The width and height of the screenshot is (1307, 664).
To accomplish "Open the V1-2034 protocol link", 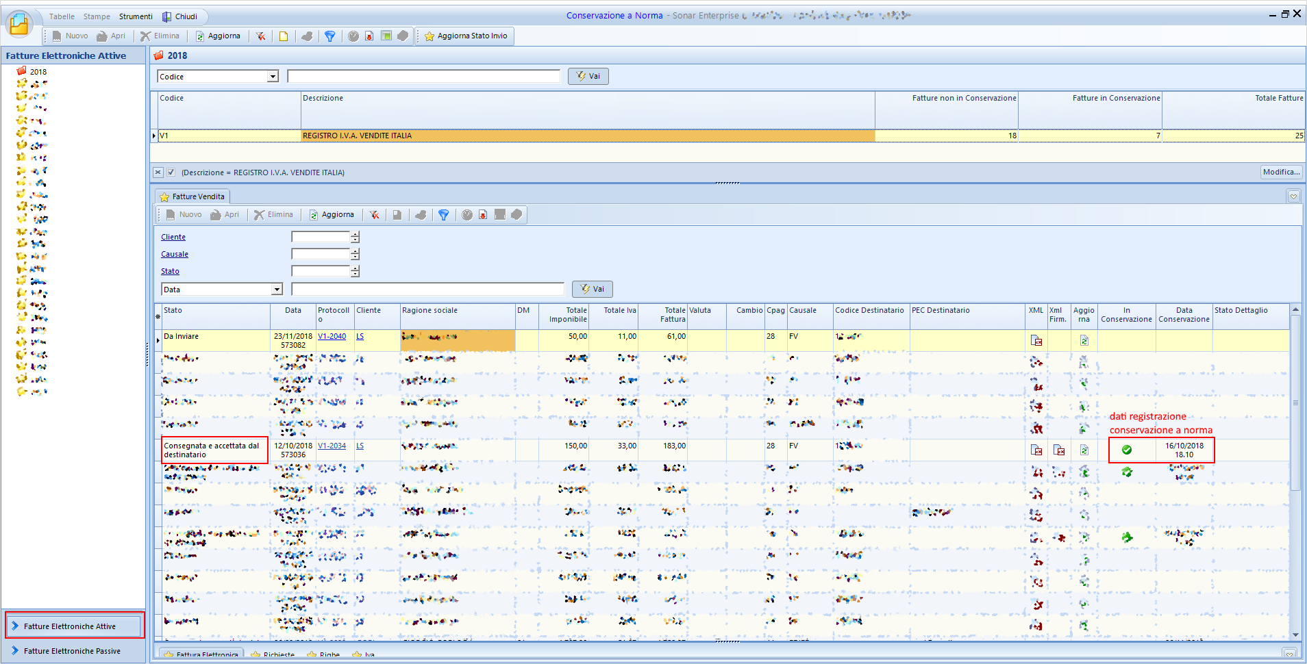I will tap(332, 446).
